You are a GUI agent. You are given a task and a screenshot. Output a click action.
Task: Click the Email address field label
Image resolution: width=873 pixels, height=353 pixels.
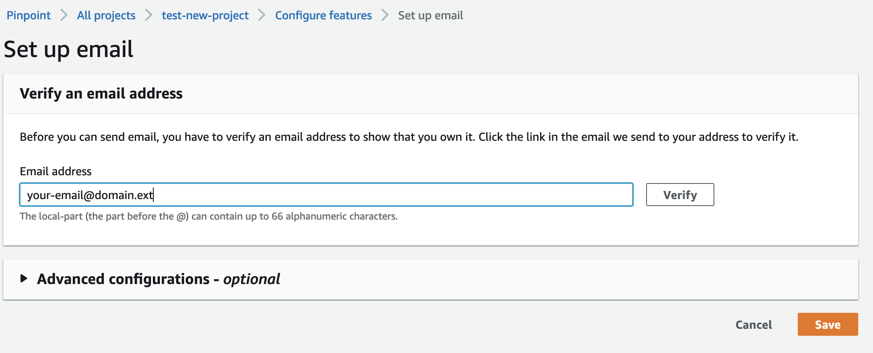(55, 171)
